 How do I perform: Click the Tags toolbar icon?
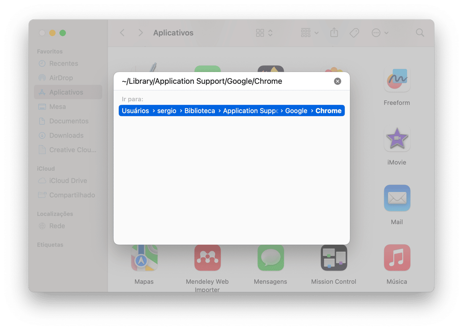tap(354, 33)
